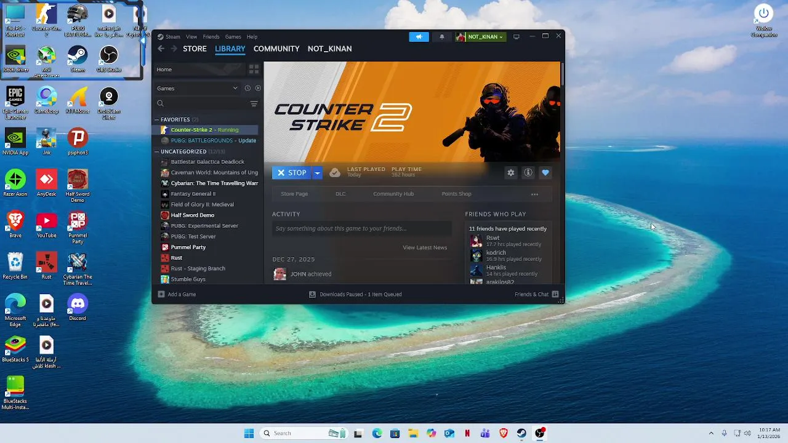Open friend Hanklis in friends who play
Image resolution: width=788 pixels, height=443 pixels.
coord(496,268)
